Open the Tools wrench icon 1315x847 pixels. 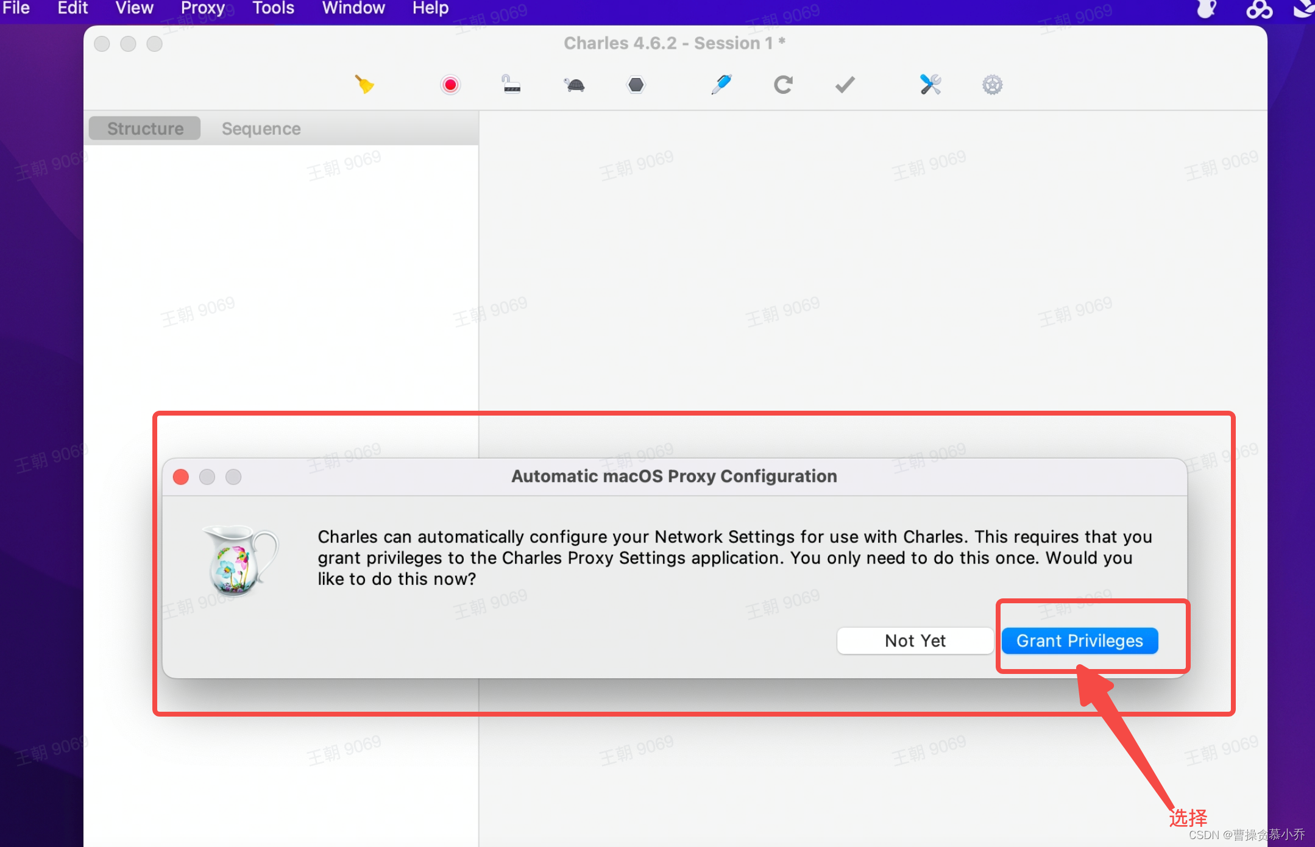click(930, 84)
